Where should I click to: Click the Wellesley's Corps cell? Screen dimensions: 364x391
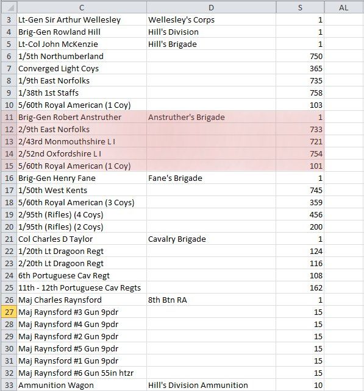pos(211,20)
